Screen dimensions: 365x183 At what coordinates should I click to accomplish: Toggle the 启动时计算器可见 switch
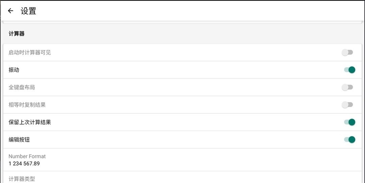click(347, 52)
